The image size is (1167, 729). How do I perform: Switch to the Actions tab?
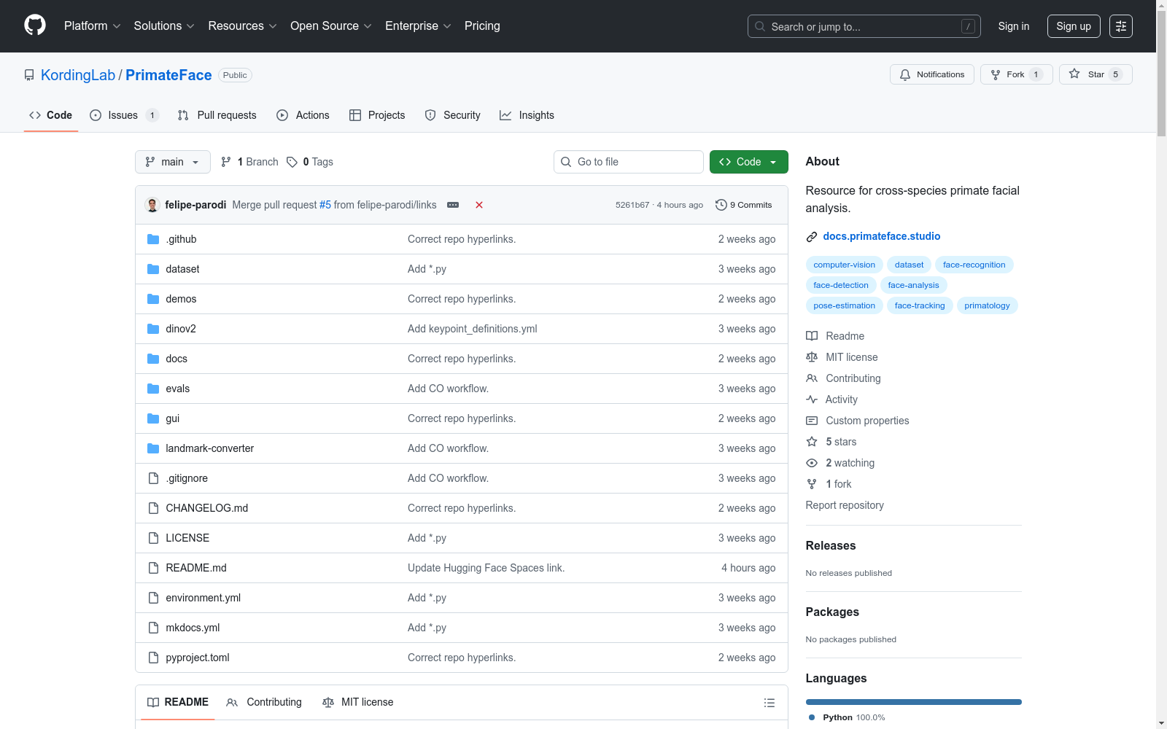303,115
